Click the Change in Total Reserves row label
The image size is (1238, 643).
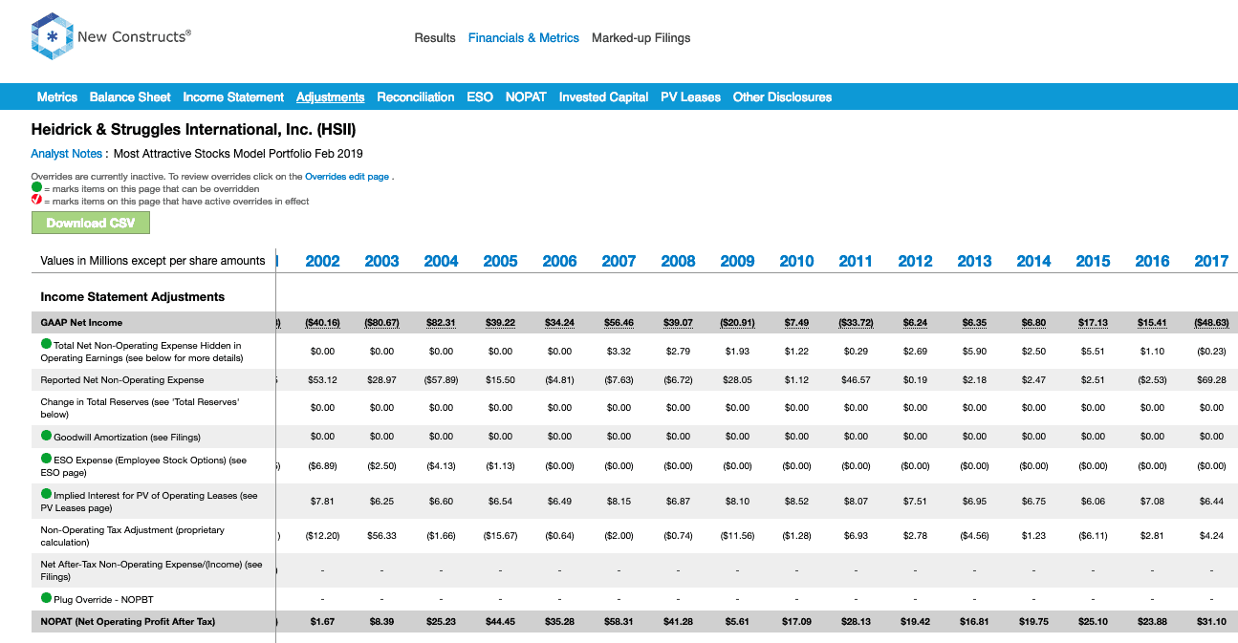pyautogui.click(x=140, y=408)
